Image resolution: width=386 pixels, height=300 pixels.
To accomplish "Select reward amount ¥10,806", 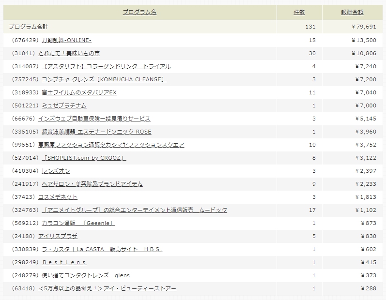I will click(x=364, y=53).
